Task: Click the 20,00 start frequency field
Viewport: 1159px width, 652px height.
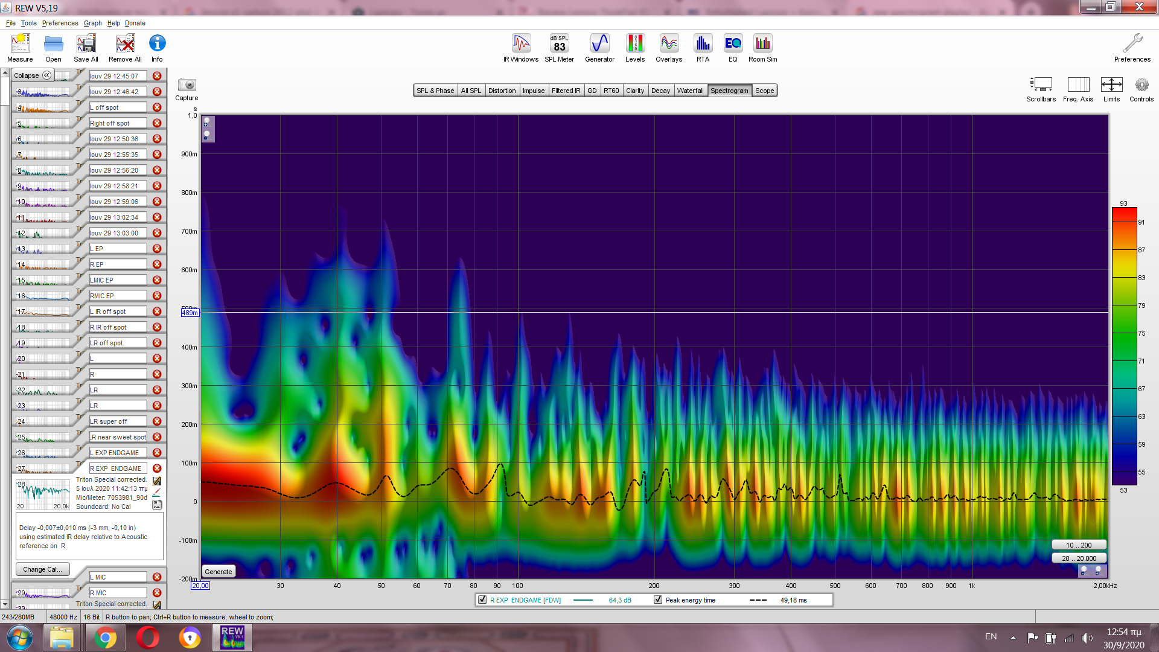Action: 200,586
